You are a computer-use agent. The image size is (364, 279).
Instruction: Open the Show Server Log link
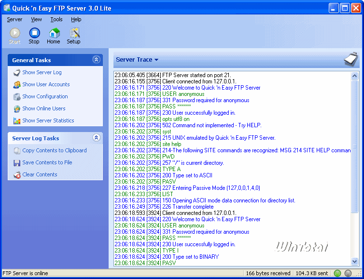point(42,73)
